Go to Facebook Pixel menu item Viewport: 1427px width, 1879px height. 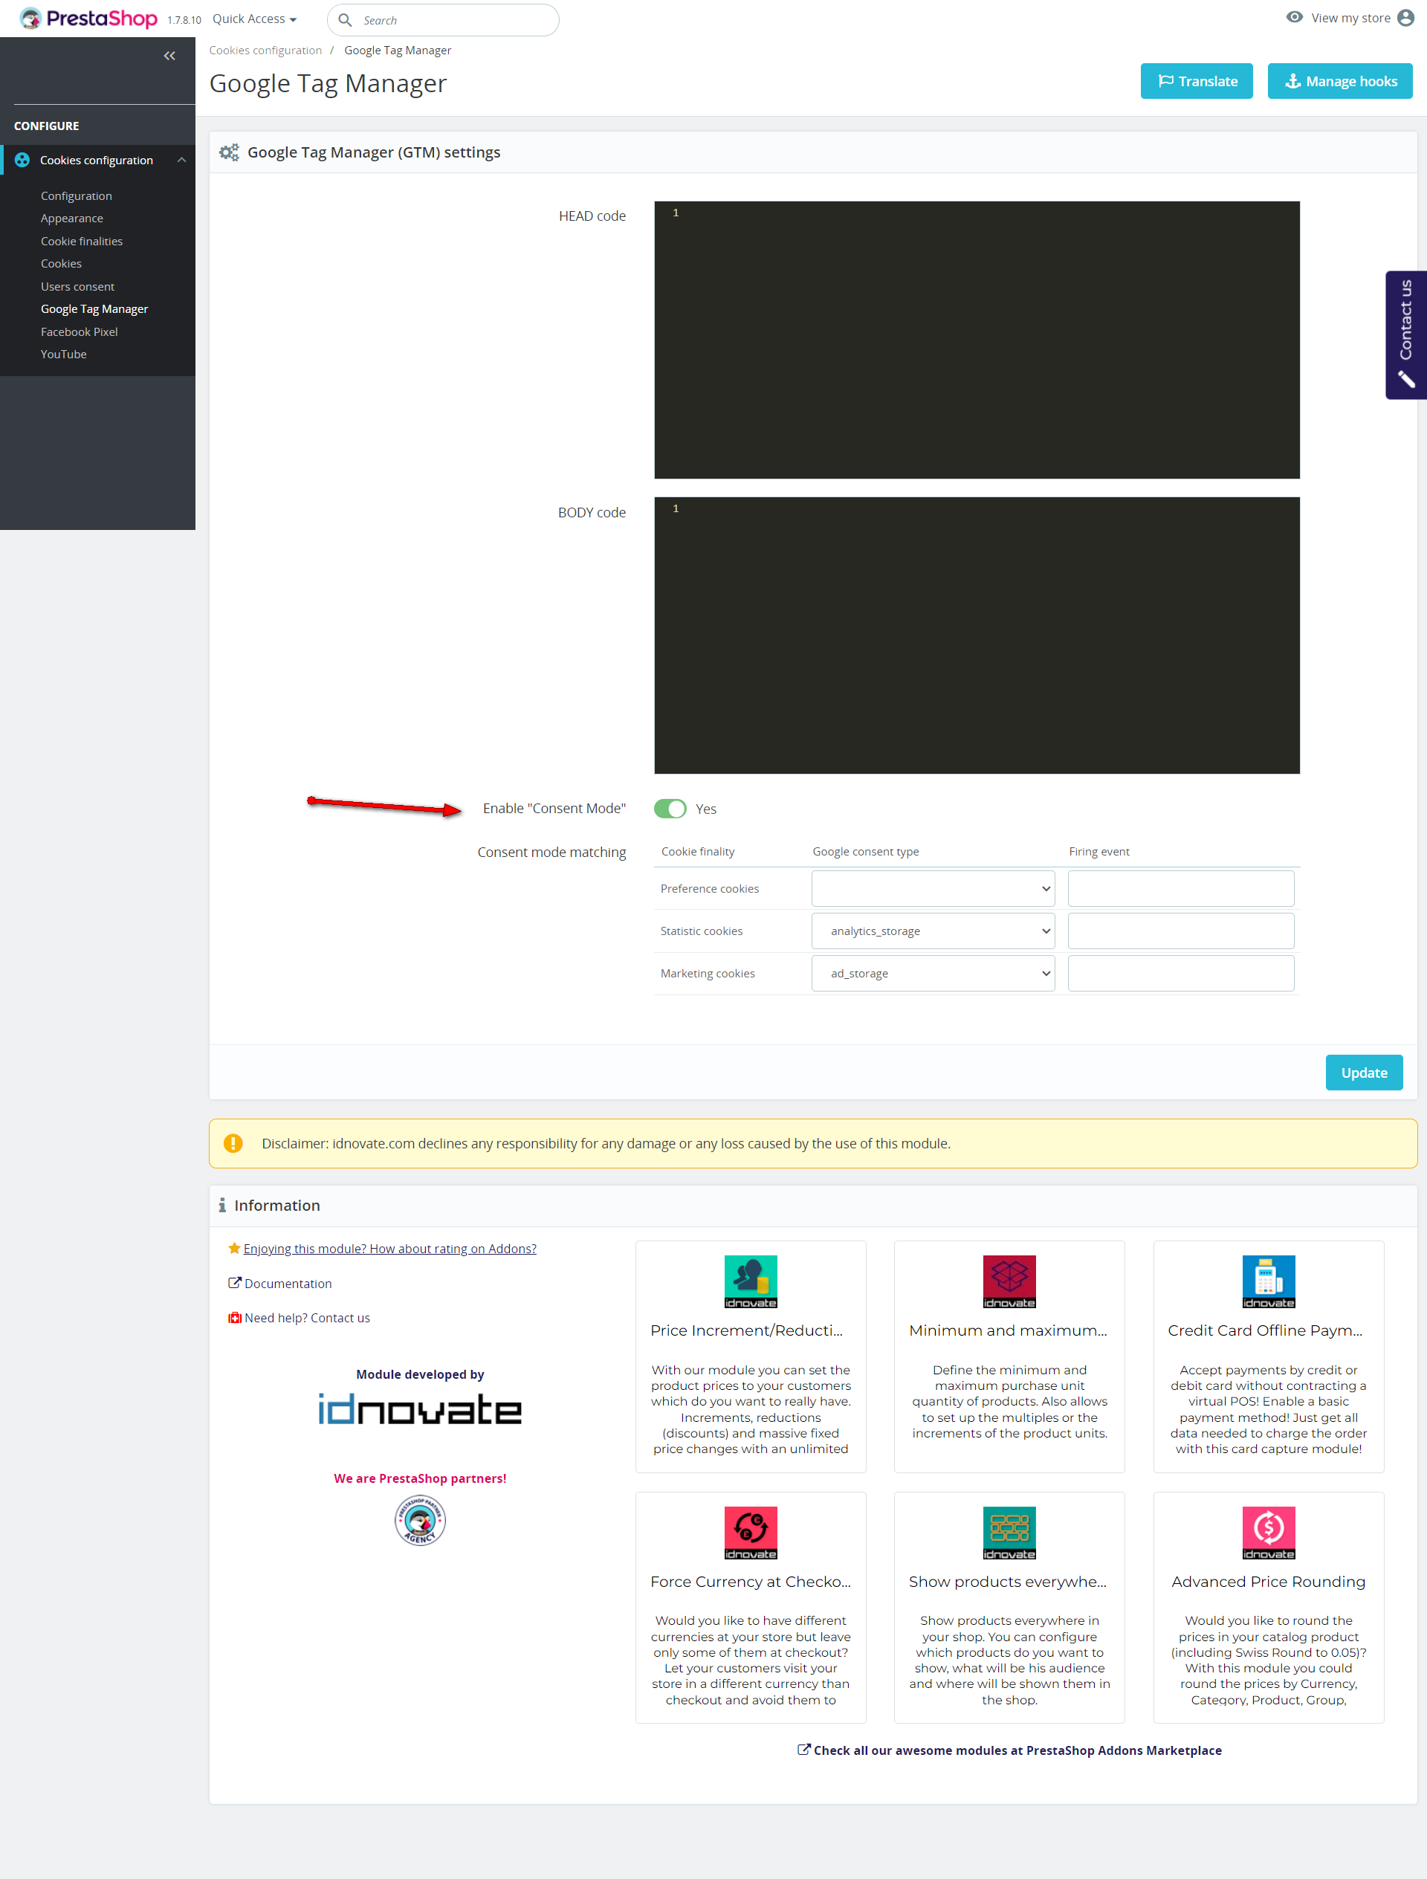[79, 332]
